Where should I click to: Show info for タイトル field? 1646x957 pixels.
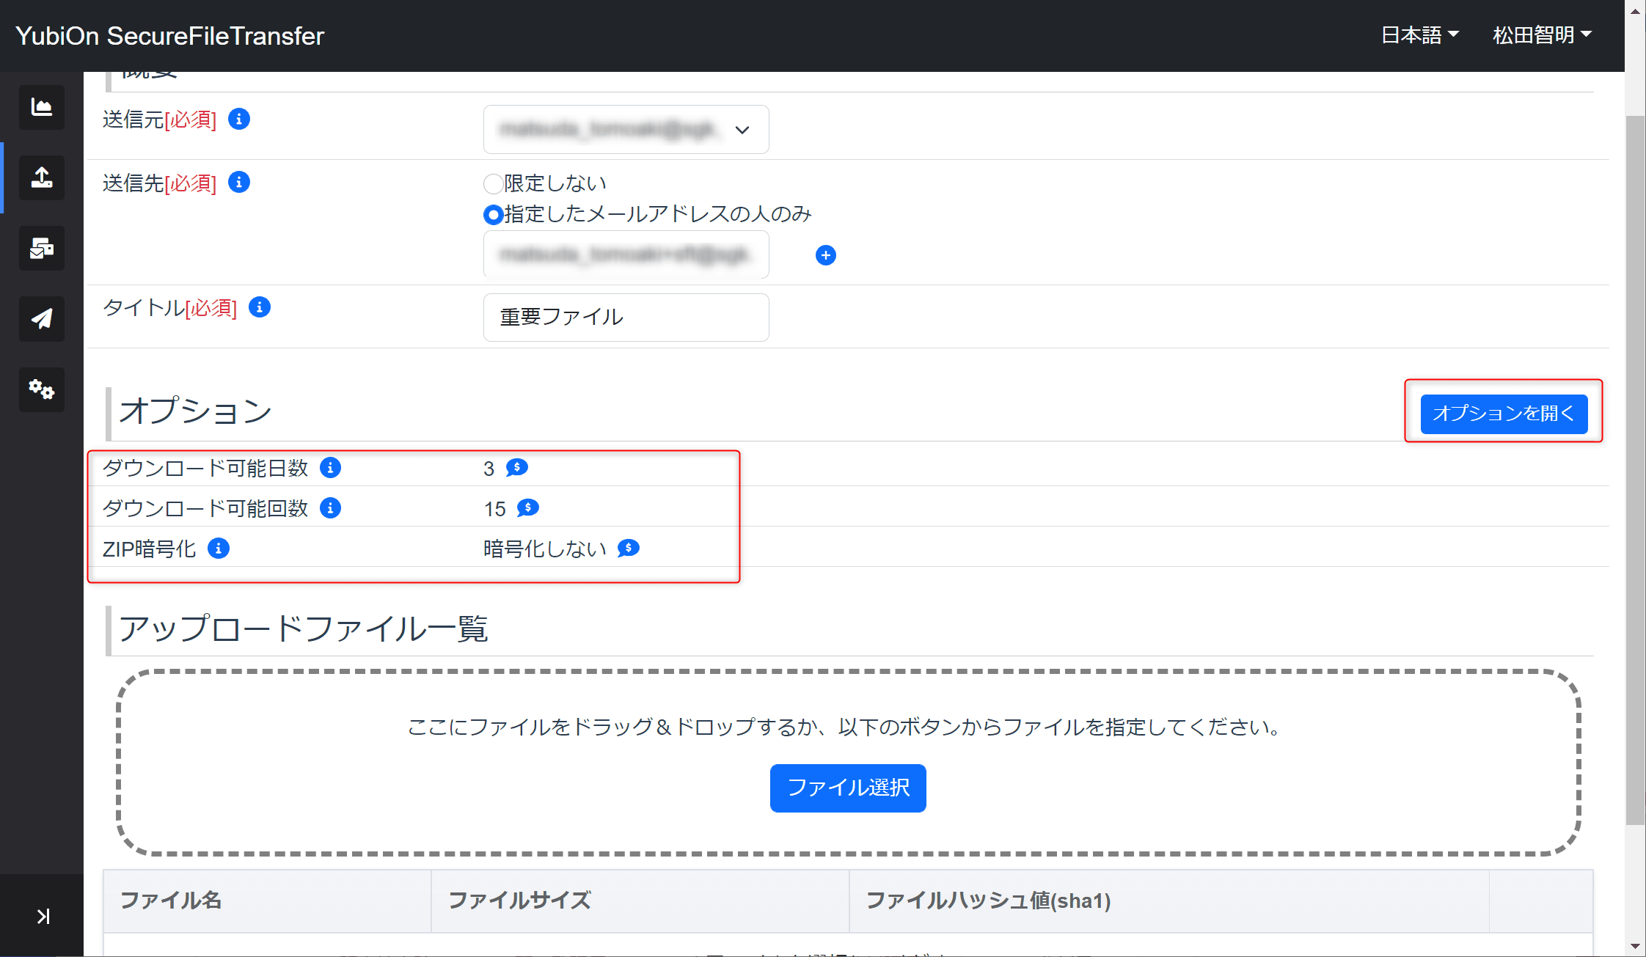(x=260, y=307)
